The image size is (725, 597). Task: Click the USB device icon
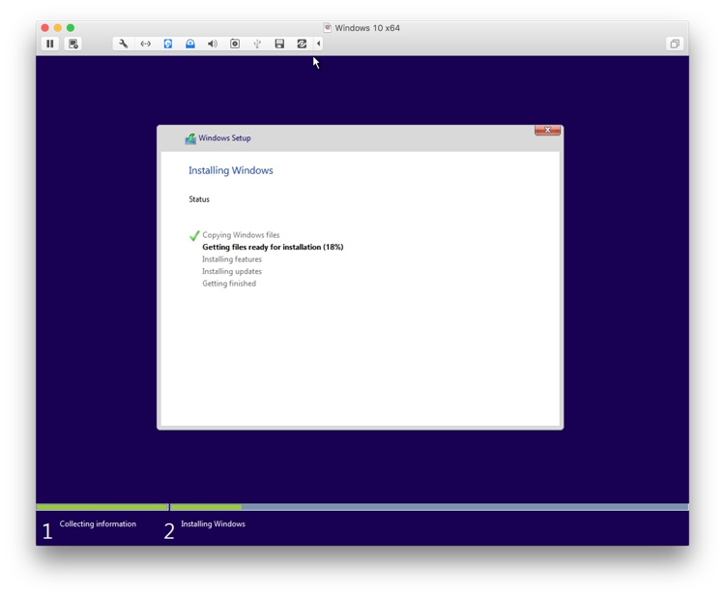(257, 44)
